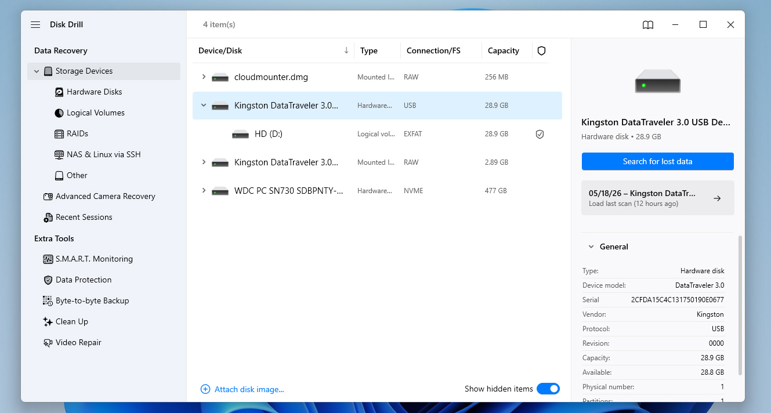
Task: Sort by Capacity column header
Action: point(503,50)
